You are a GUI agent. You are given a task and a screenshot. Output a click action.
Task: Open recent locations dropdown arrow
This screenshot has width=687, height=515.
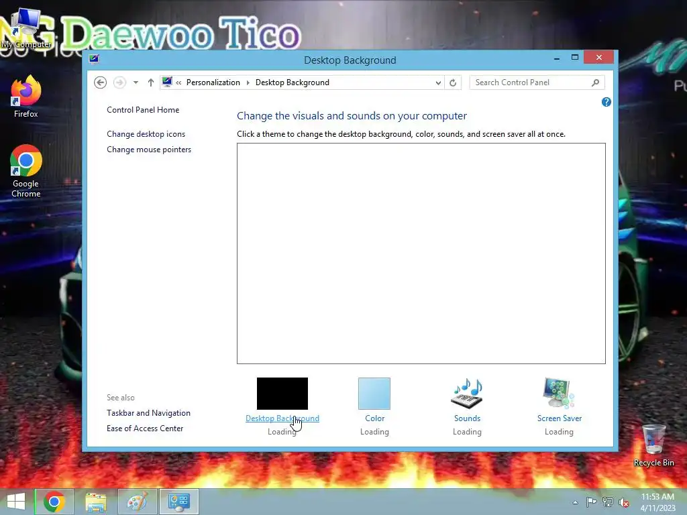pos(136,82)
